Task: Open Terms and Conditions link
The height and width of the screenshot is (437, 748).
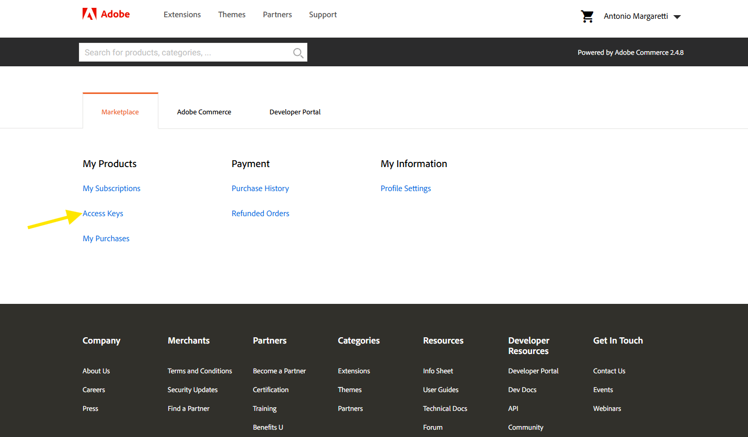Action: pos(200,371)
